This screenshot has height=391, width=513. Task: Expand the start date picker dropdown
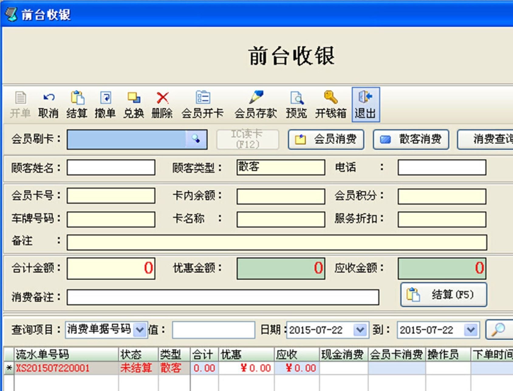(361, 330)
